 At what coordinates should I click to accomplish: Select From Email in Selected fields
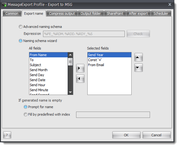[x=109, y=65]
